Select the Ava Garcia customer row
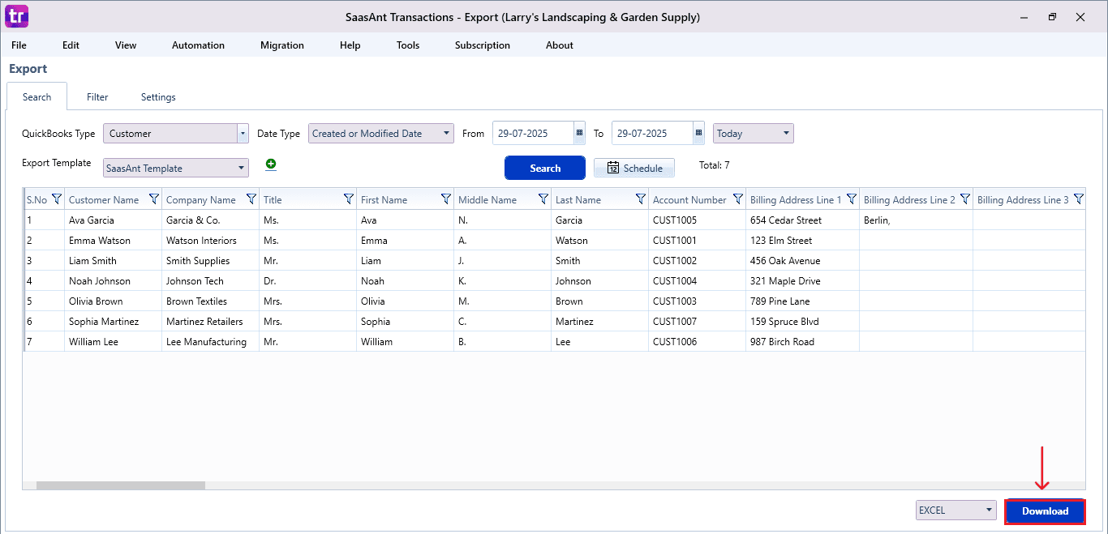 tap(91, 220)
